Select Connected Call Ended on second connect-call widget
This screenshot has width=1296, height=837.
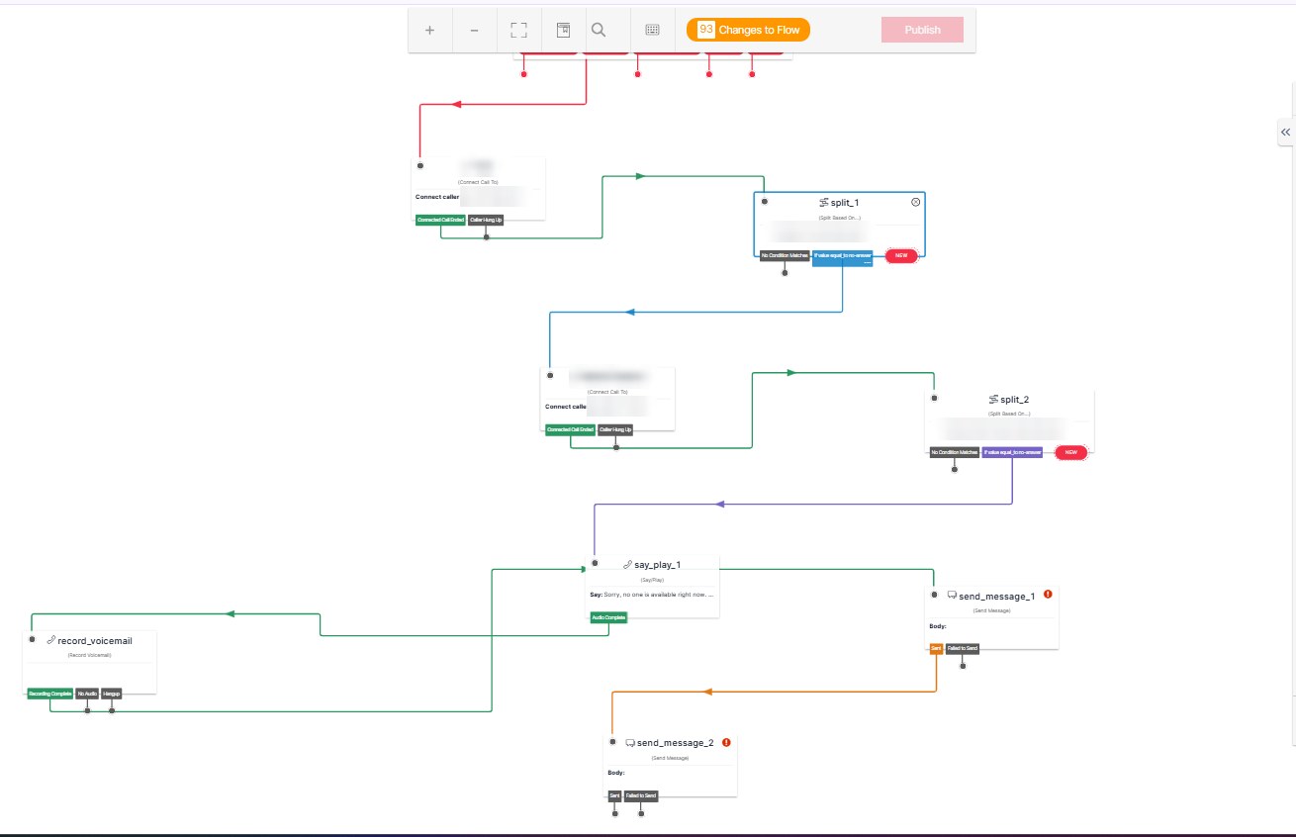click(x=570, y=429)
